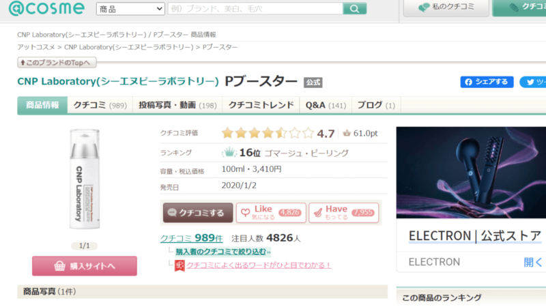Open the ELECTRON ad banner image

tap(471, 173)
